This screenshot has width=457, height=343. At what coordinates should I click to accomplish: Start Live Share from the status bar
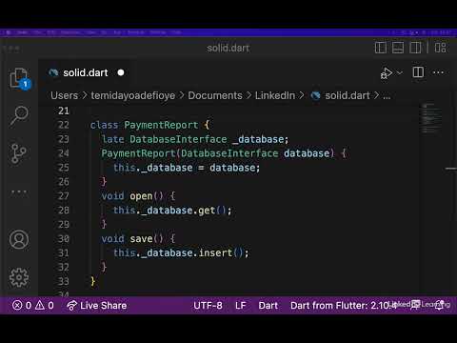97,306
